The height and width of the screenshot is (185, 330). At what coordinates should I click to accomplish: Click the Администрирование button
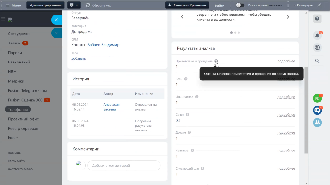tap(46, 5)
